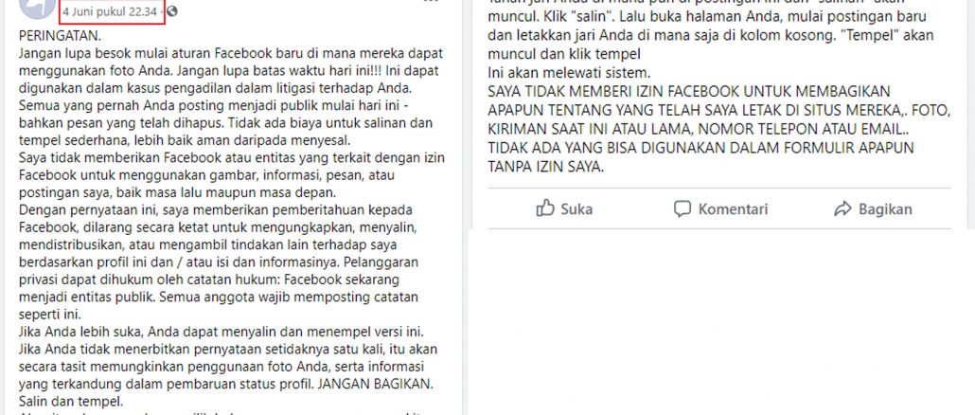The image size is (975, 415).
Task: Click the Suka button label
Action: pos(576,209)
